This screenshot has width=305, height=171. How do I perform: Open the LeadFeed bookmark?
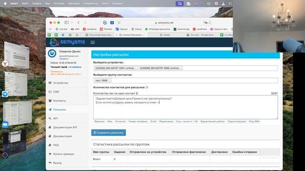click(200, 29)
